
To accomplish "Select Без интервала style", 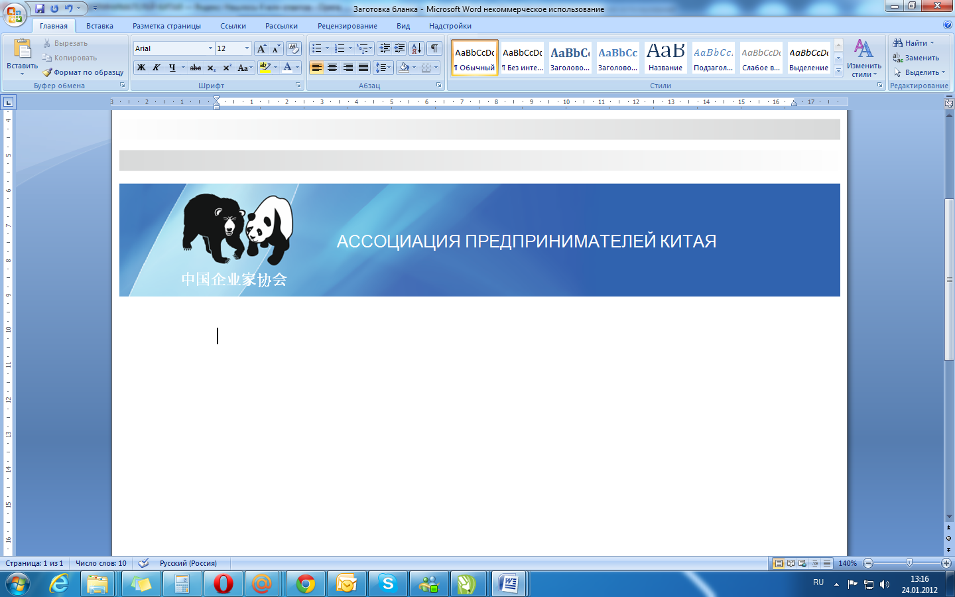I will point(523,58).
